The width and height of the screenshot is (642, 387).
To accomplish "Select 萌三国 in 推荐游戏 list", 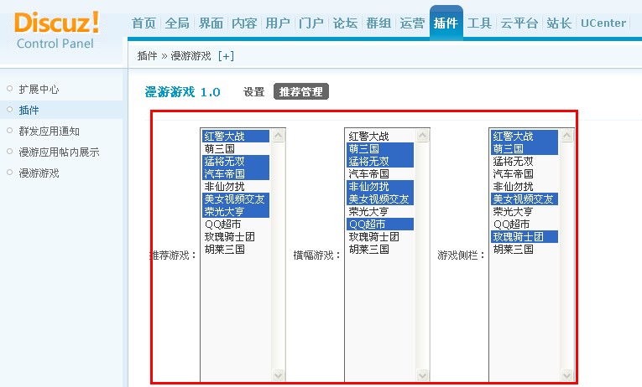I will [x=236, y=149].
